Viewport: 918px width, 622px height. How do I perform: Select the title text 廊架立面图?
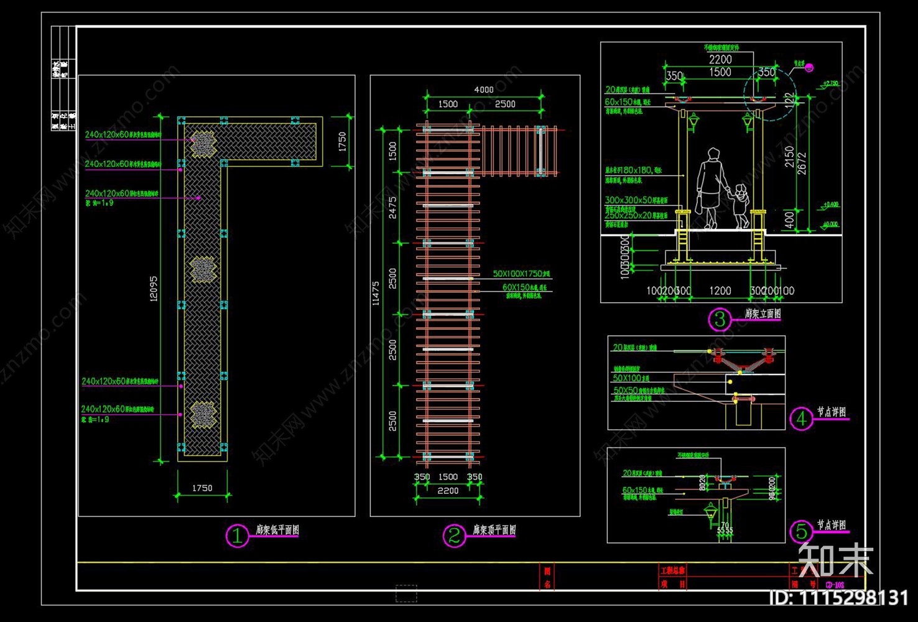point(763,314)
